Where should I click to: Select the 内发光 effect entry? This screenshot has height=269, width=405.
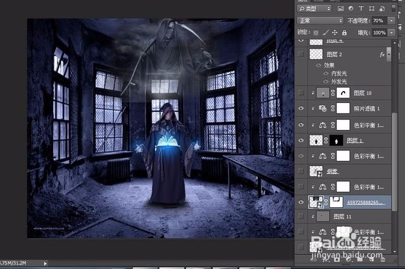pos(339,74)
